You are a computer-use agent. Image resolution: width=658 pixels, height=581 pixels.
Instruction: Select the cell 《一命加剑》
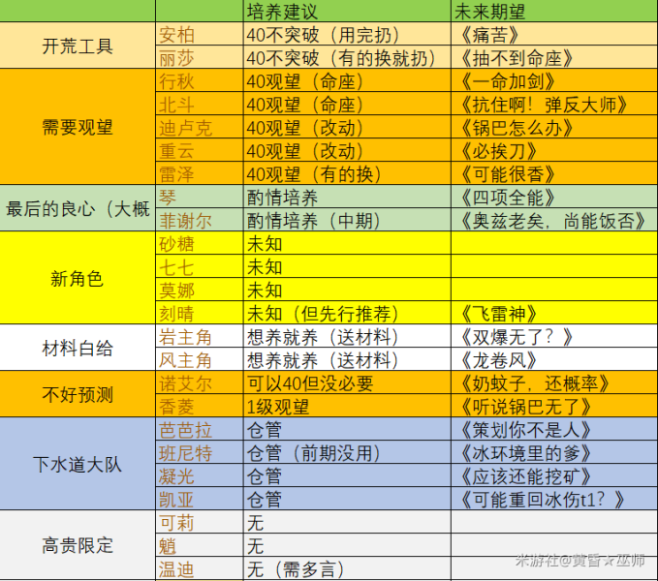pyautogui.click(x=554, y=80)
